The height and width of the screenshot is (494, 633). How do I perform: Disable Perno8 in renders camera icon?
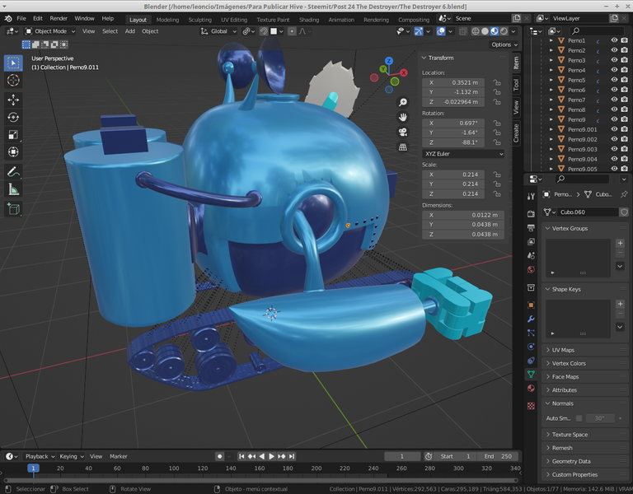click(624, 110)
